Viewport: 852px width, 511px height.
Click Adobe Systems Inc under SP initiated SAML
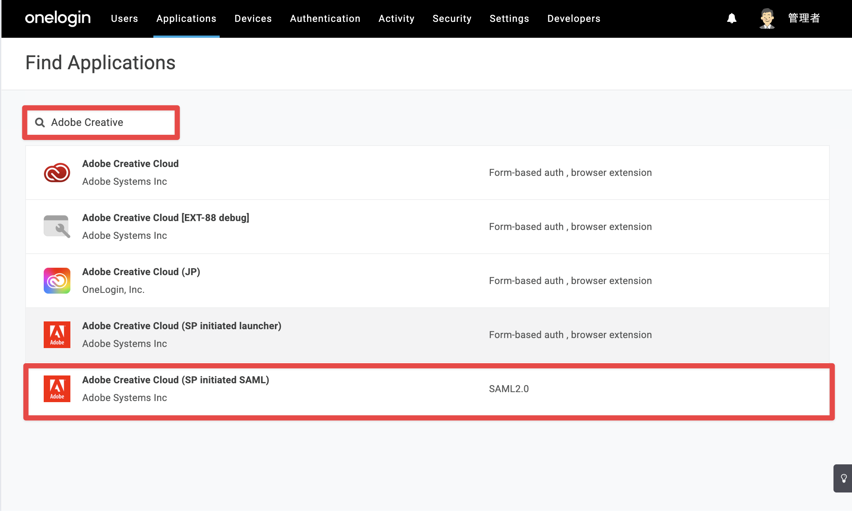[x=124, y=398]
